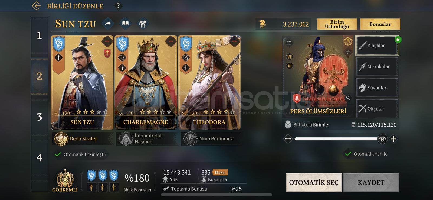This screenshot has height=200, width=433.
Task: Expand the Derin Strateji skill
Action: pos(82,139)
